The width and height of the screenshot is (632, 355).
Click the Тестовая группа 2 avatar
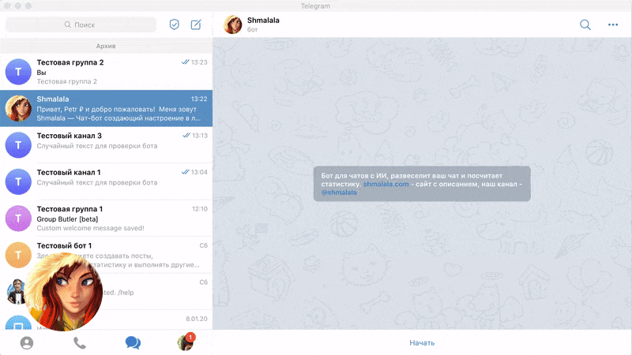[18, 72]
